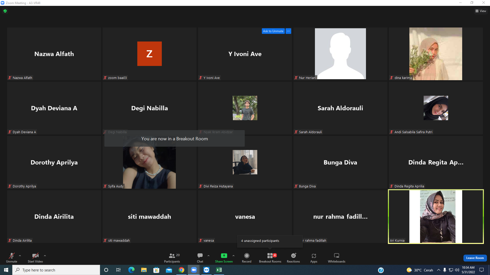Show hidden system tray icons
Image resolution: width=490 pixels, height=275 pixels.
(438, 270)
